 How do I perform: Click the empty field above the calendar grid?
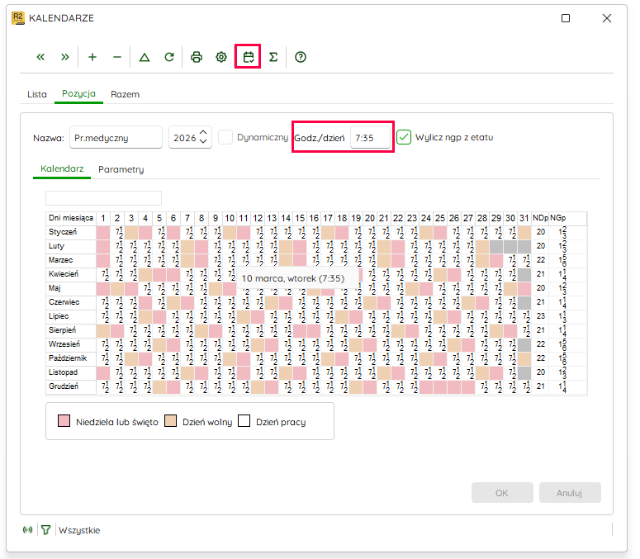(104, 198)
